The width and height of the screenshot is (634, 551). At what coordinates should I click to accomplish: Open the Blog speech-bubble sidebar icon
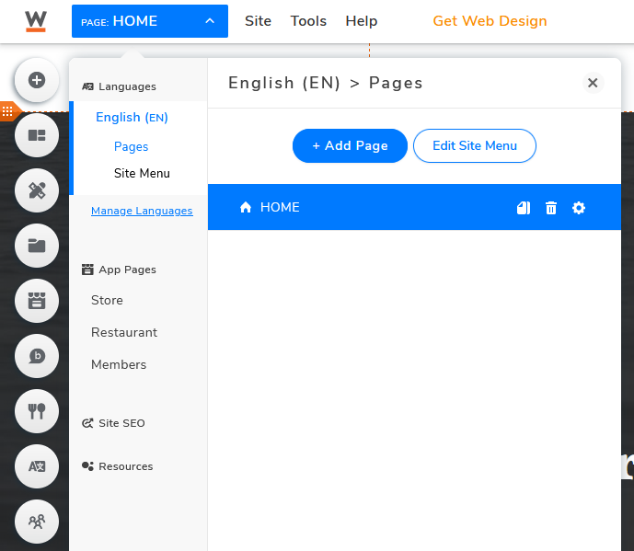click(x=37, y=356)
